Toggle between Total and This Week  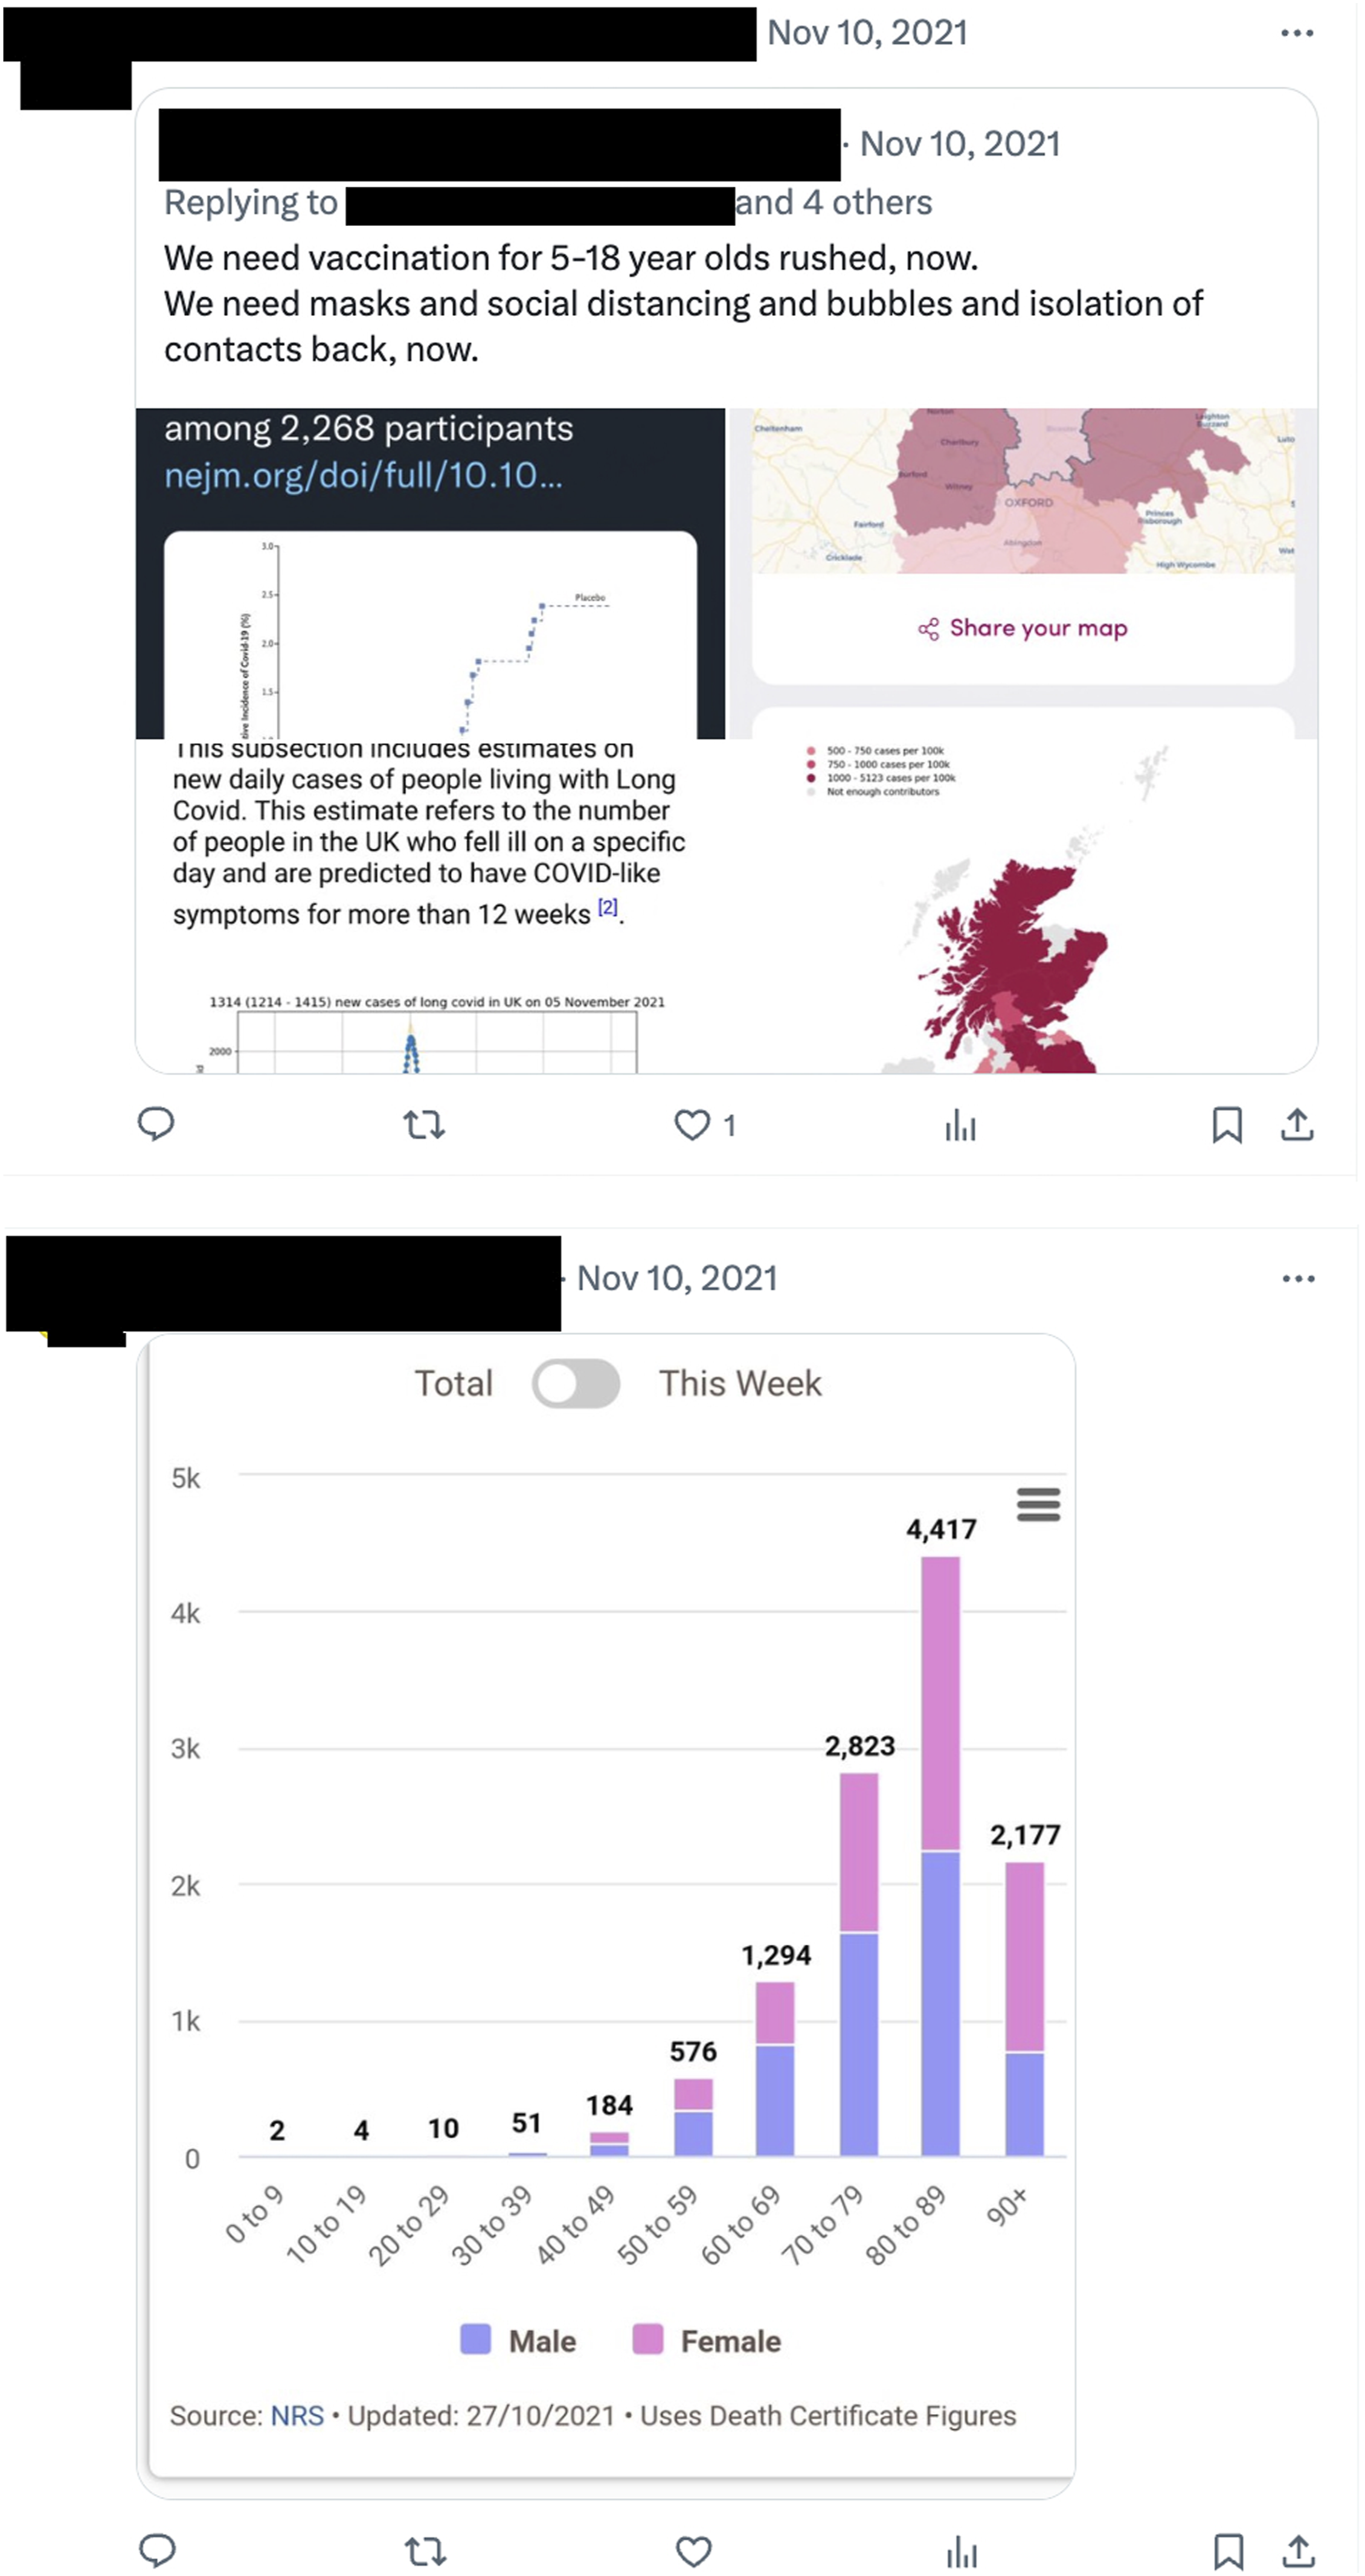pyautogui.click(x=575, y=1384)
